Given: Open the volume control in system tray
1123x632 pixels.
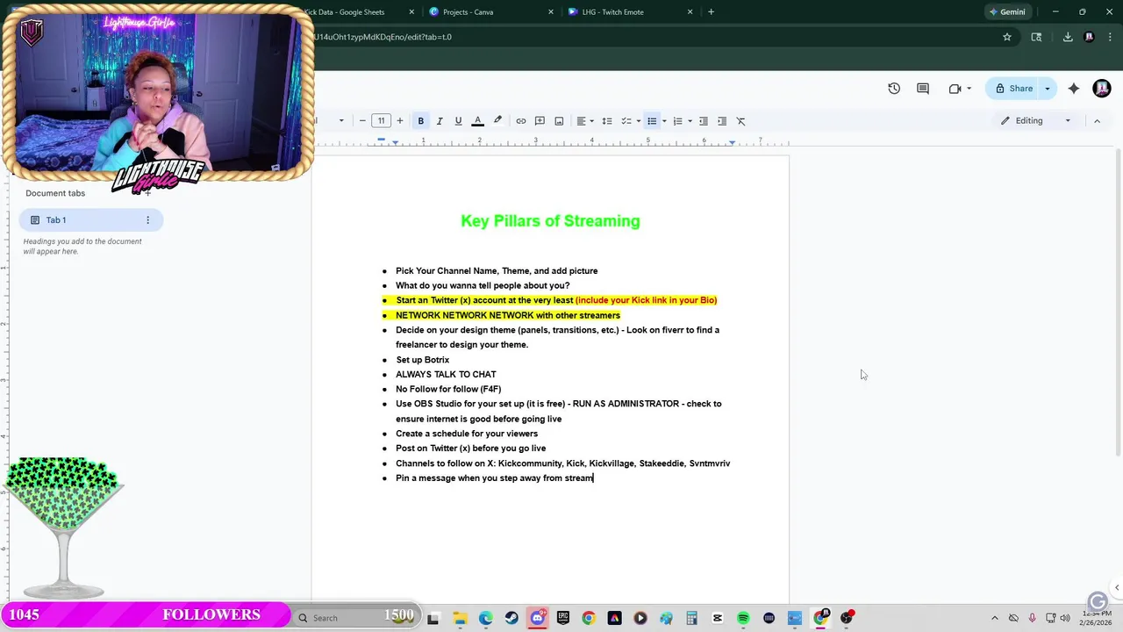Looking at the screenshot, I should click(1066, 618).
